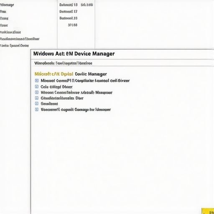Viewport: 214px width, 214px height.
Task: Expand the node for row ending 'Diarr'
Action: click(37, 98)
